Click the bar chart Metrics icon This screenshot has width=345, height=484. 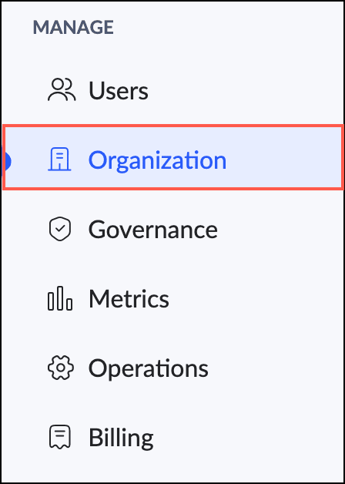point(60,298)
